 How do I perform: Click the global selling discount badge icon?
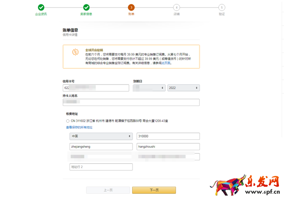coord(75,52)
